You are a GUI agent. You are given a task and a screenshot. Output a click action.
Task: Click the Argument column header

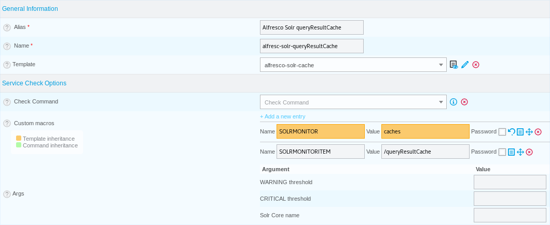pyautogui.click(x=276, y=169)
